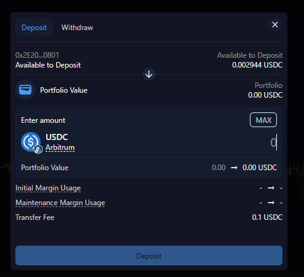Click Initial Margin Usage label
The image size is (304, 277).
(x=48, y=188)
